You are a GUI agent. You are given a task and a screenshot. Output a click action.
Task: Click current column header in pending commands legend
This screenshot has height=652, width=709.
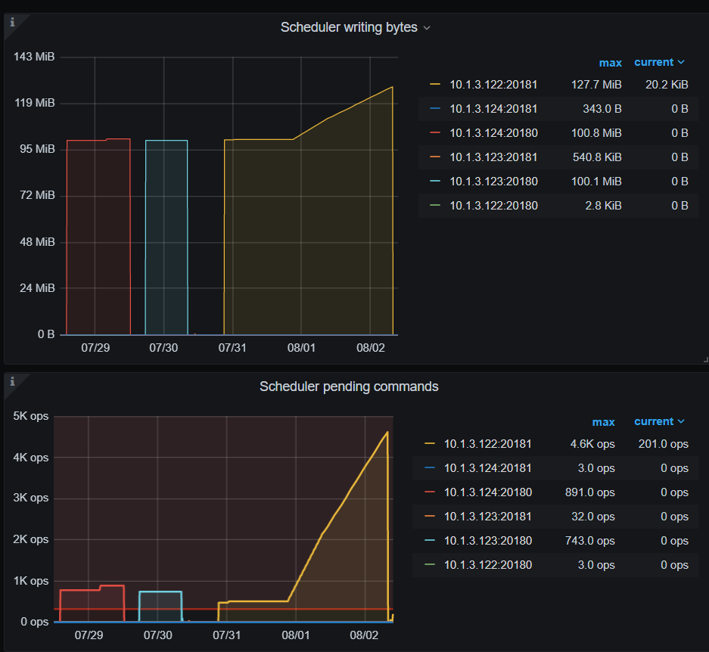point(653,422)
